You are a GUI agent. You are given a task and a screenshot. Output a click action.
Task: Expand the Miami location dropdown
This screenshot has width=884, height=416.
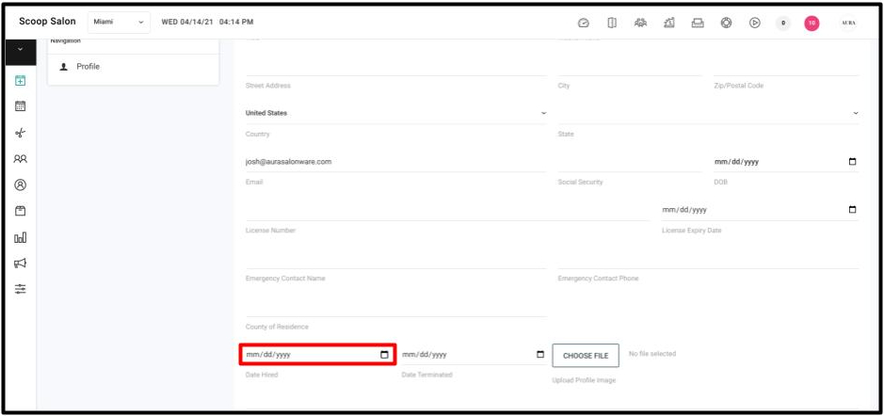[x=119, y=22]
